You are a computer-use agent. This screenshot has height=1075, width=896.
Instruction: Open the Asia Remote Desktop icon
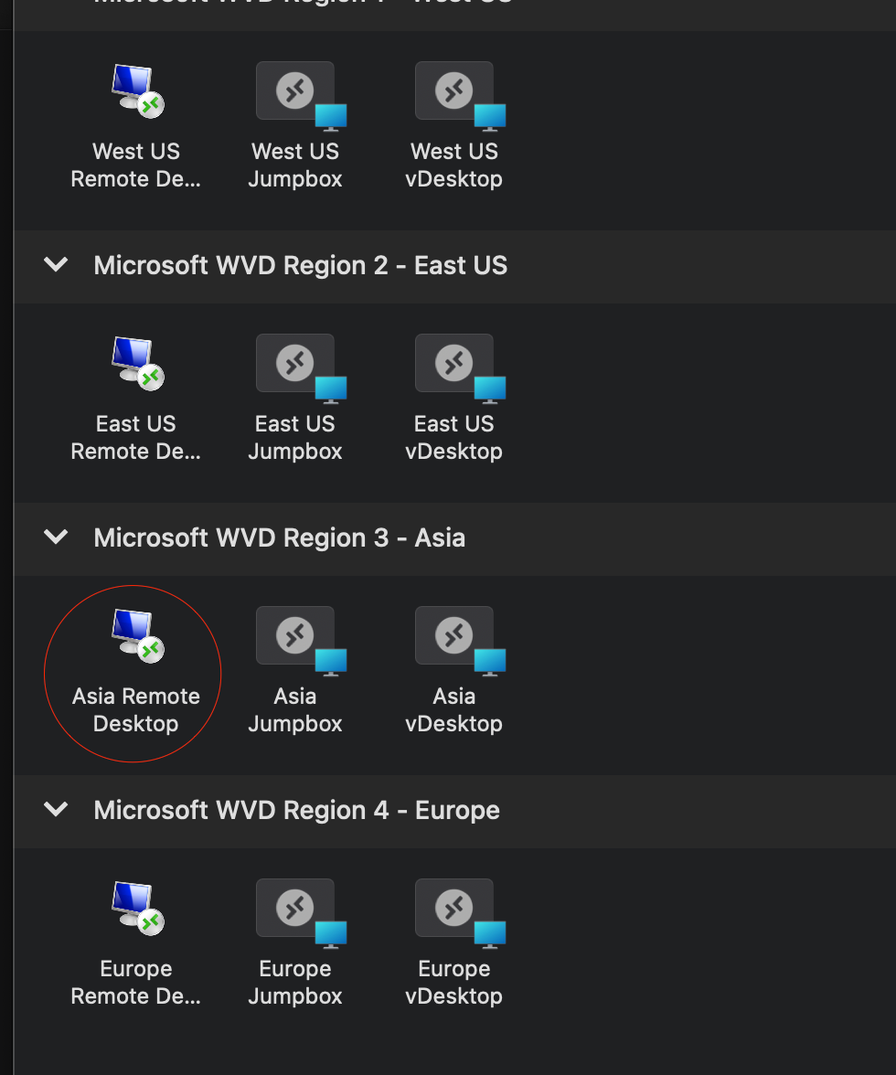[x=137, y=634]
